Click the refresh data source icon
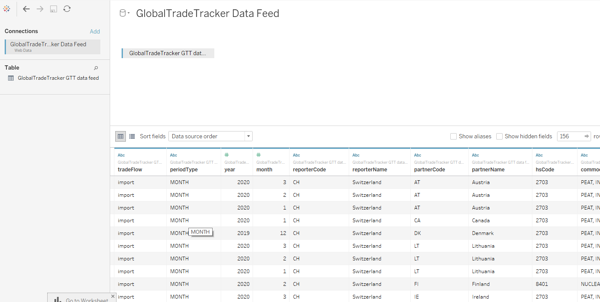 67,9
